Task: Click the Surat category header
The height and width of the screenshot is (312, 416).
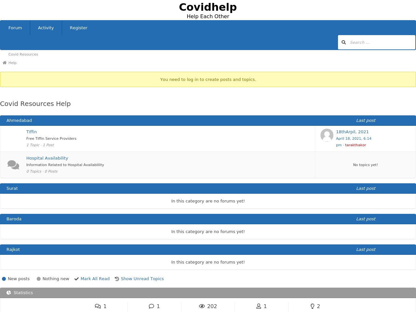Action: (12, 188)
